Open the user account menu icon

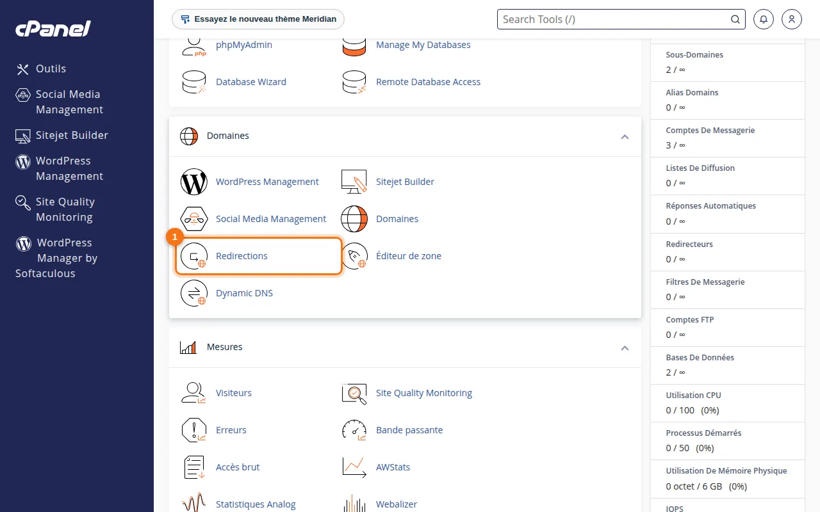click(x=792, y=19)
